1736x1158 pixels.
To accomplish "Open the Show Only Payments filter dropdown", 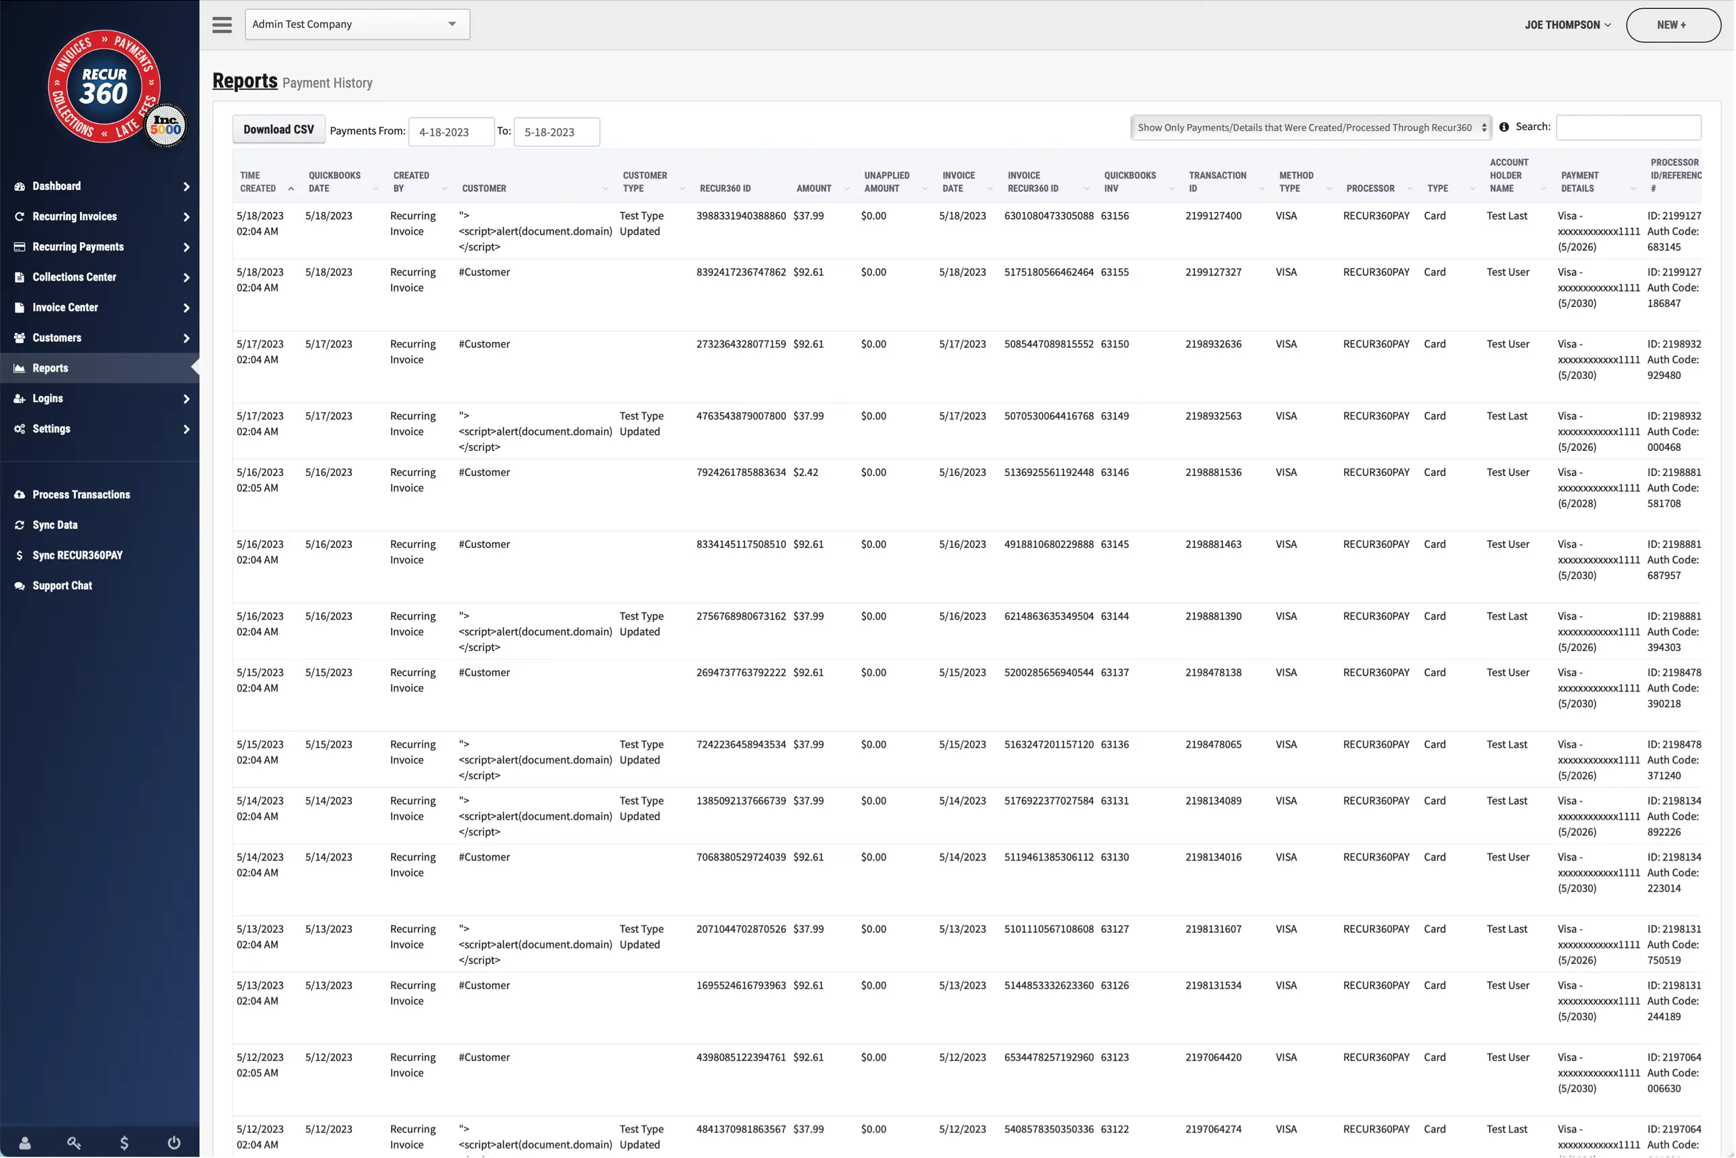I will [1311, 127].
